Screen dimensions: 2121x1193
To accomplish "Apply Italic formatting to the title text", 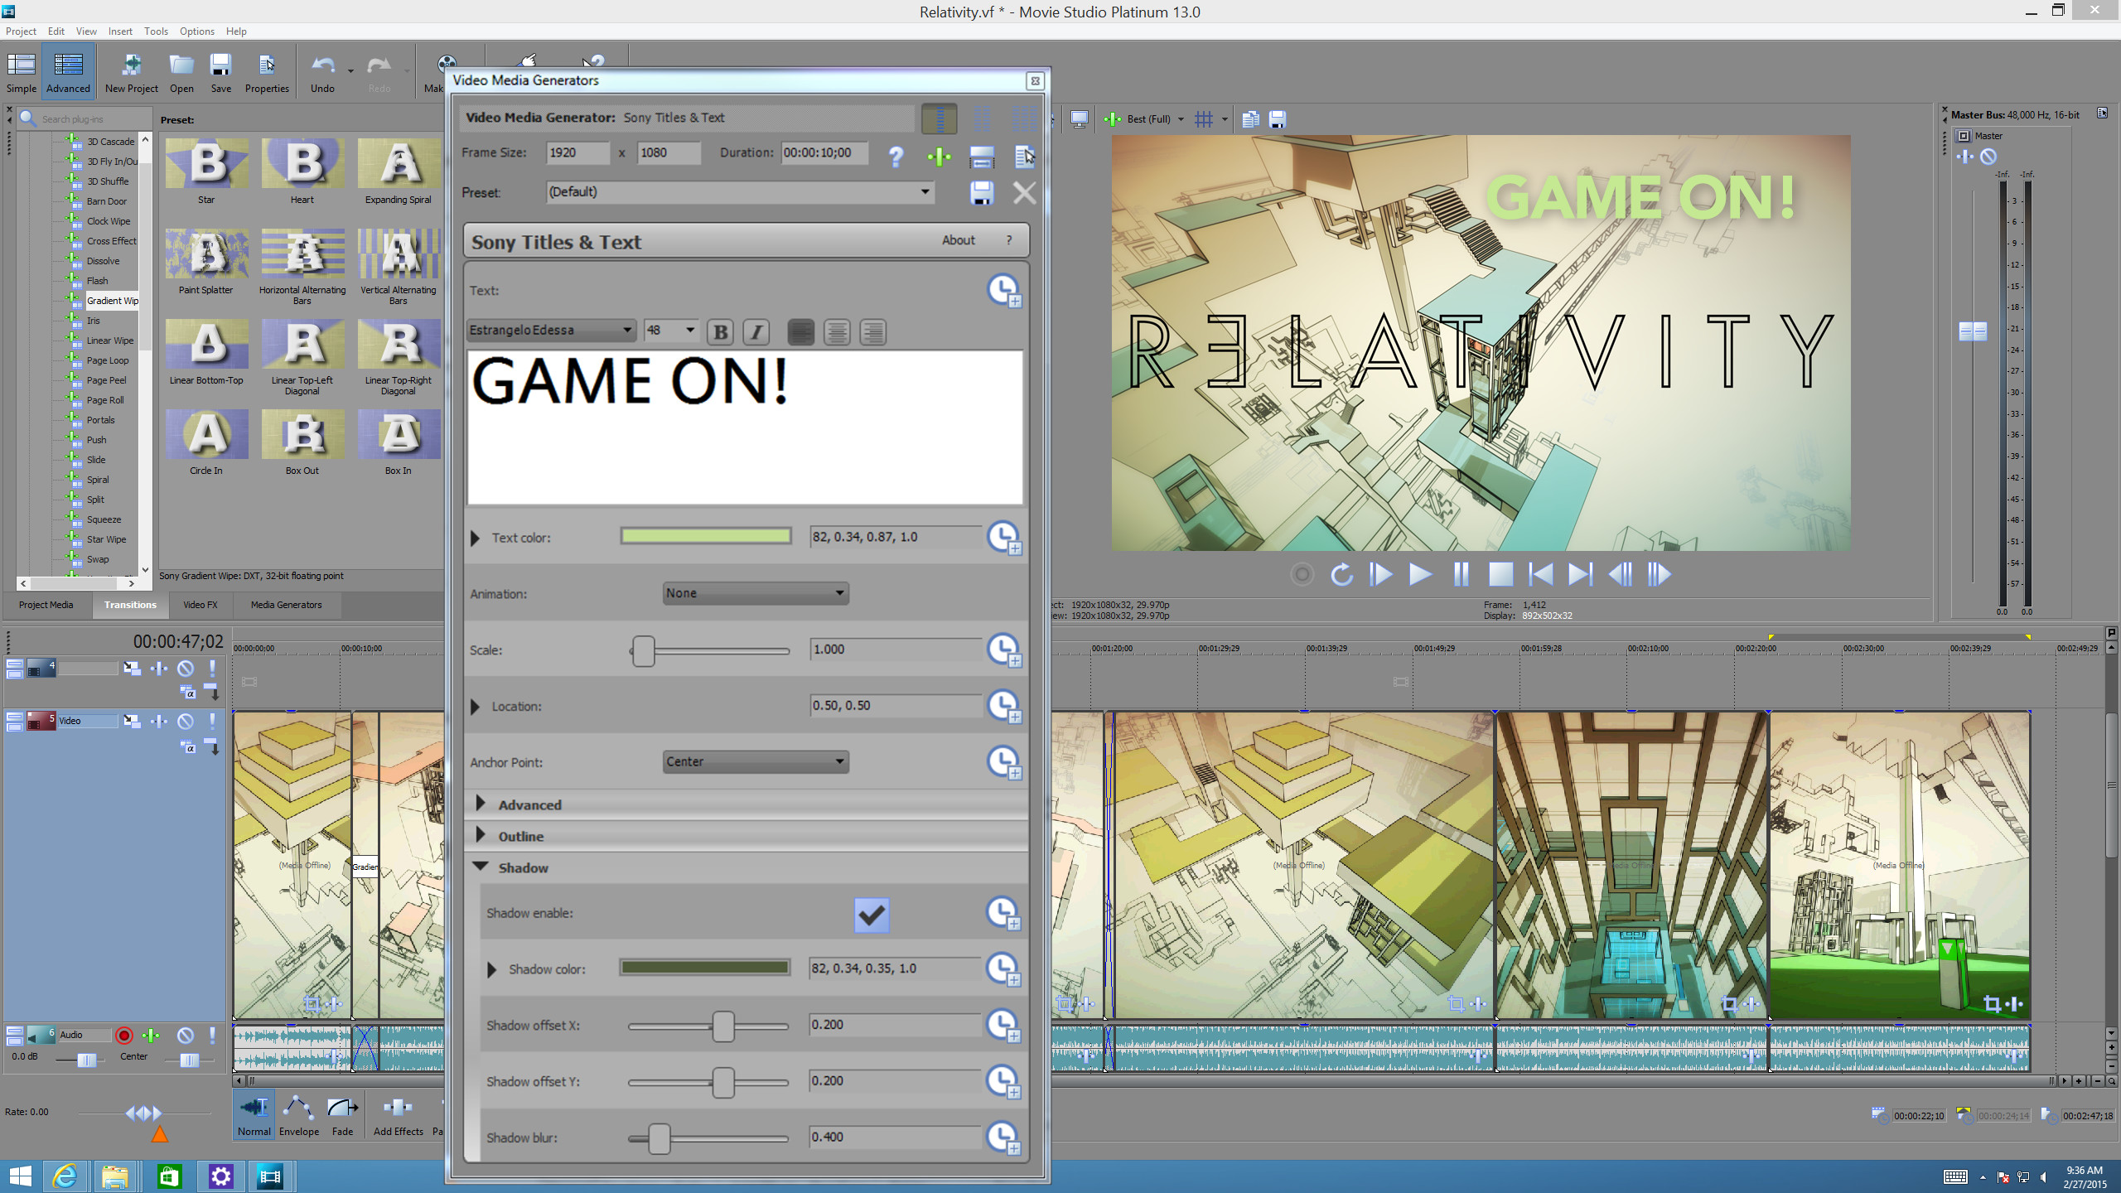I will 755,331.
